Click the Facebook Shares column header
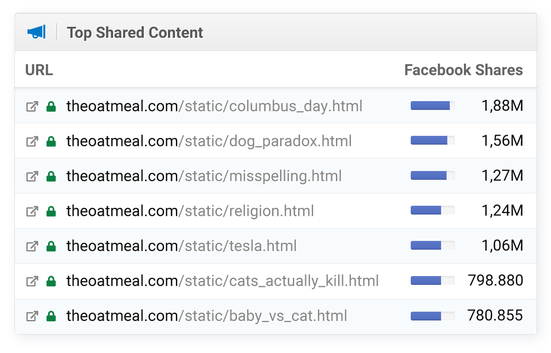Viewport: 551px width, 353px height. point(463,70)
